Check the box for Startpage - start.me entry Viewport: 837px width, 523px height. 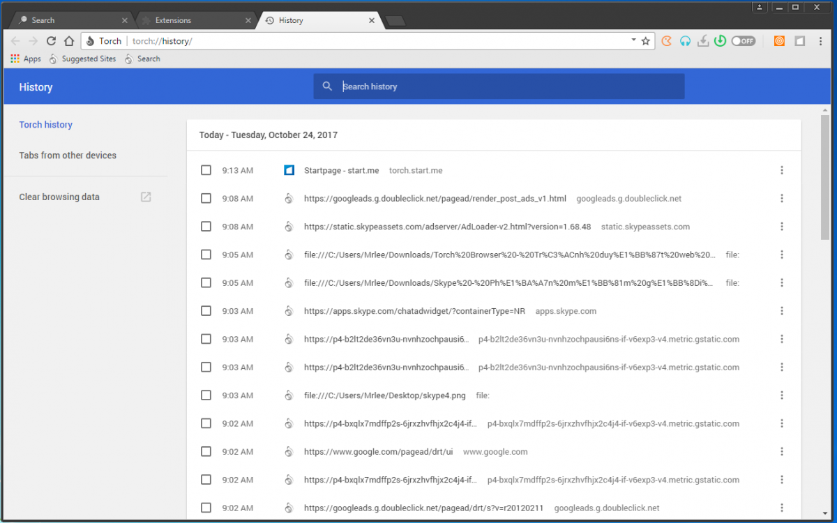coord(206,170)
